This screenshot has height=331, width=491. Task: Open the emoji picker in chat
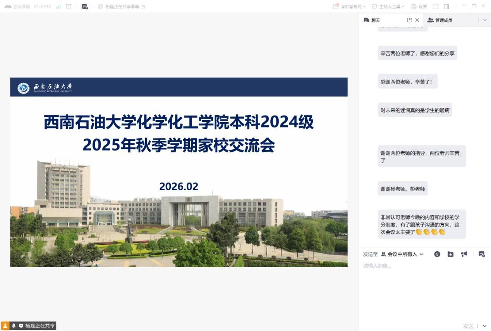point(437,254)
